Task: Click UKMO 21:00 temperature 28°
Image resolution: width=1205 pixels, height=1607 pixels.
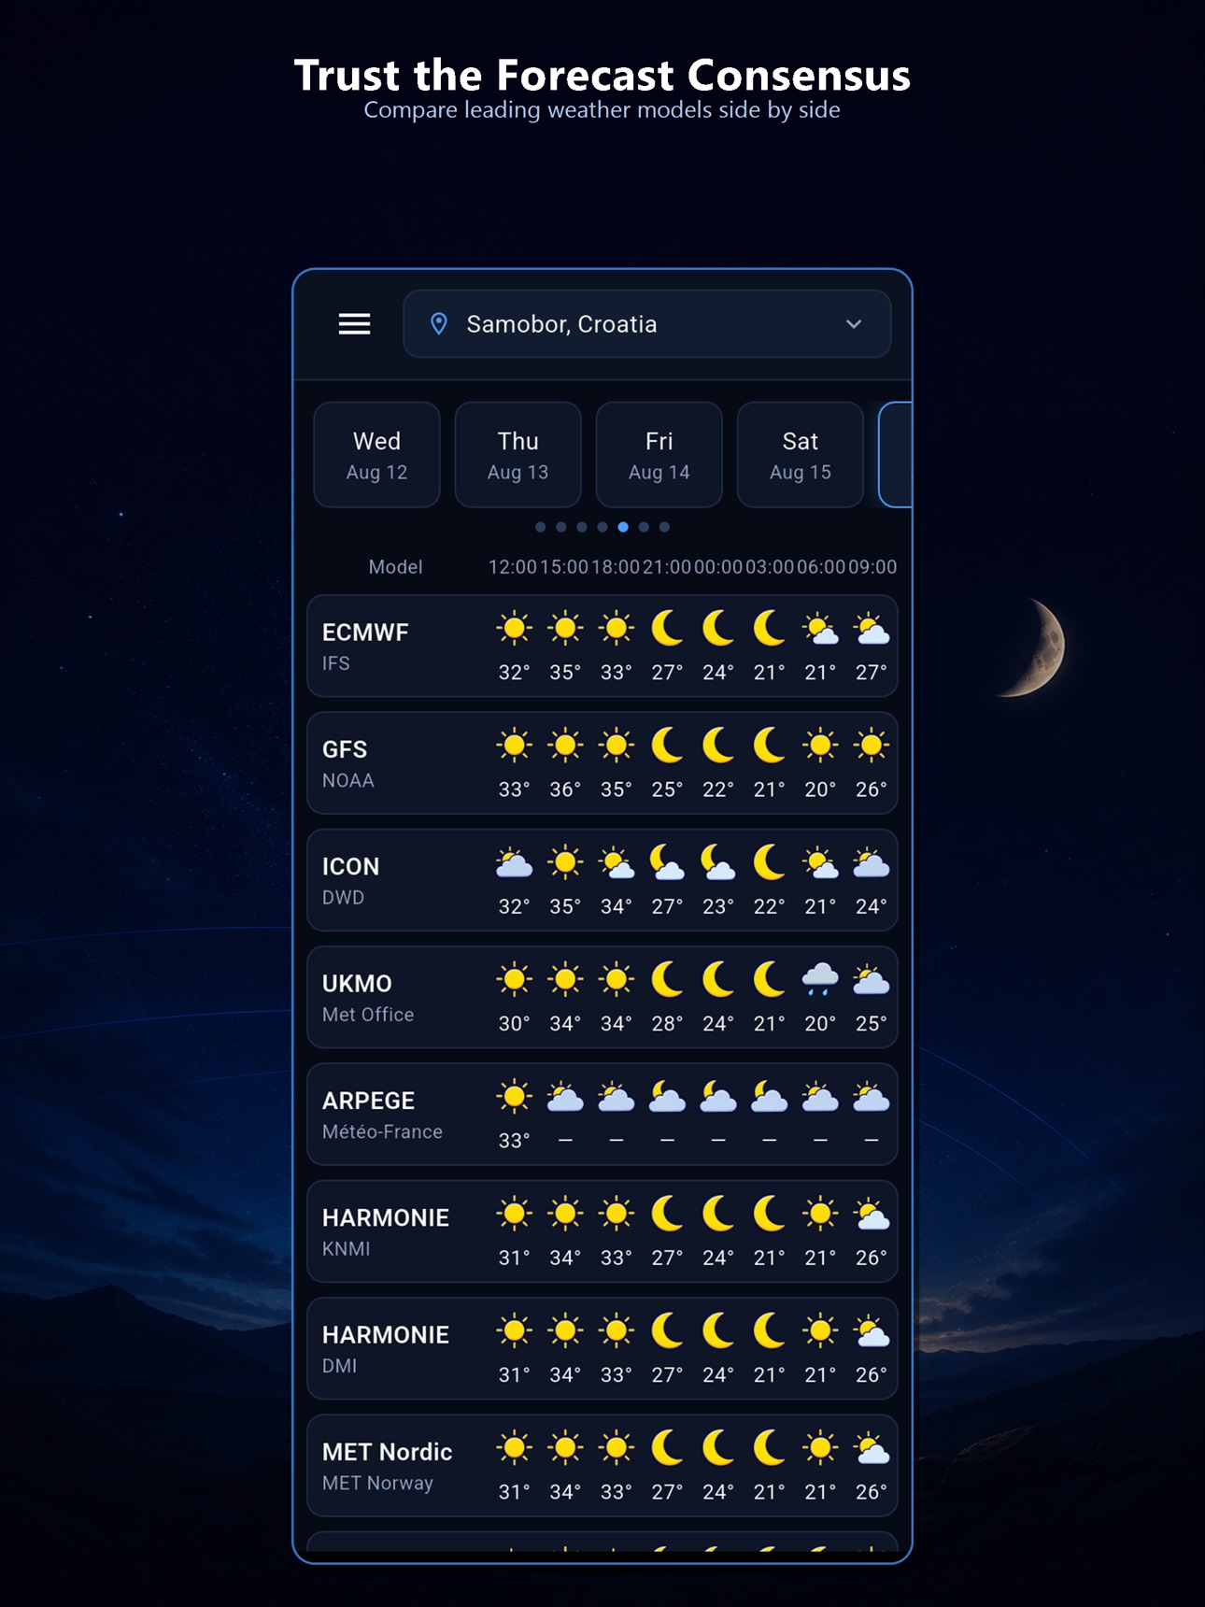Action: pos(667,1024)
